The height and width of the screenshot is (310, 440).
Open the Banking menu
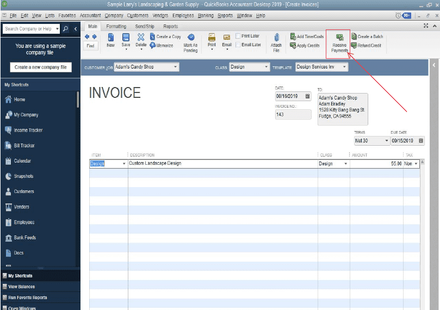point(206,15)
